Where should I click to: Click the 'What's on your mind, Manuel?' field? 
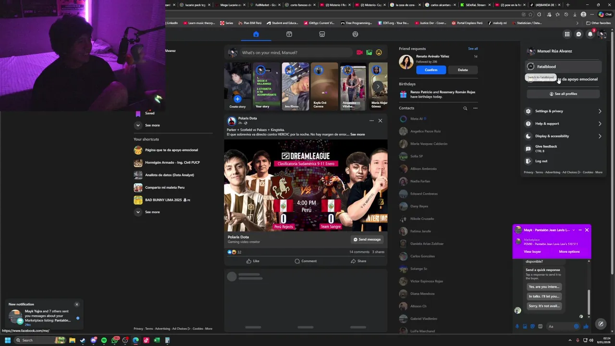296,52
